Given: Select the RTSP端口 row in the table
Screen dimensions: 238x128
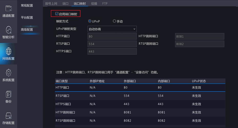Looking at the screenshot, I should pyautogui.click(x=140, y=96).
